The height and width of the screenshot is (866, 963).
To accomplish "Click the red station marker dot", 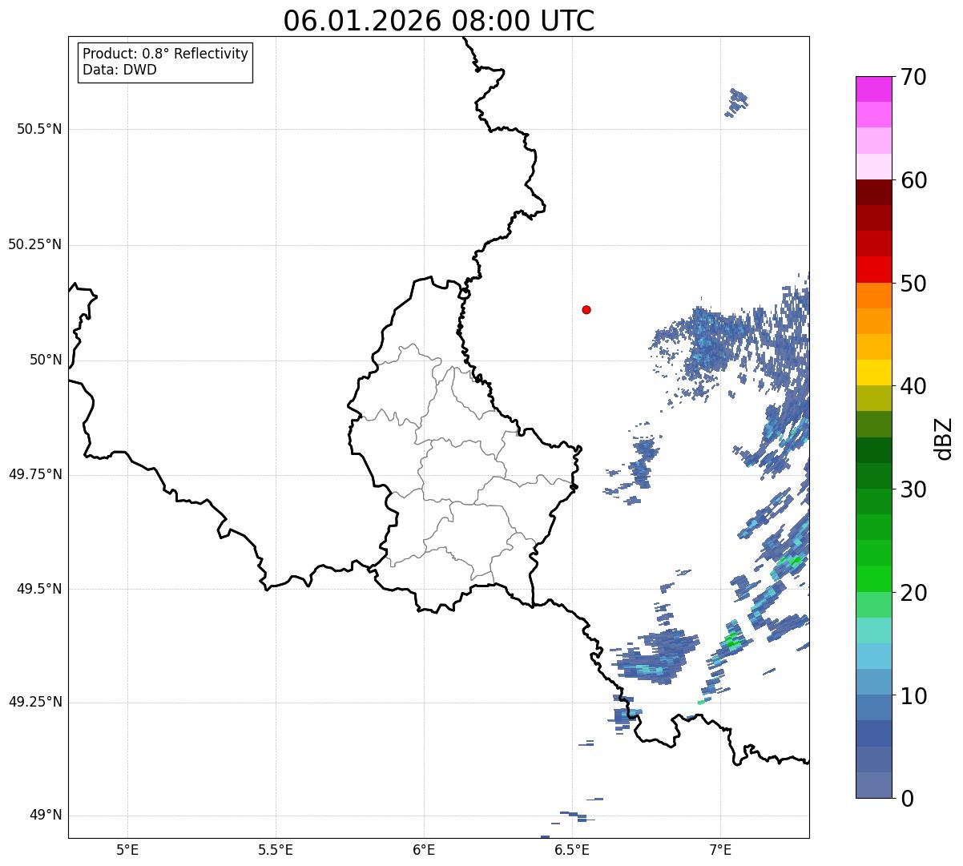I will (586, 309).
